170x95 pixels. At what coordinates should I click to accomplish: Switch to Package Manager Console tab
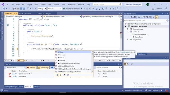click(14, 87)
